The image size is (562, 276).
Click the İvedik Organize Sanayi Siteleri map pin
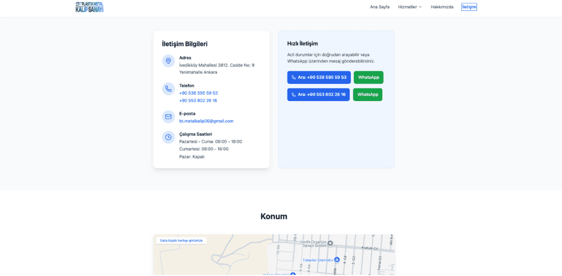[330, 243]
